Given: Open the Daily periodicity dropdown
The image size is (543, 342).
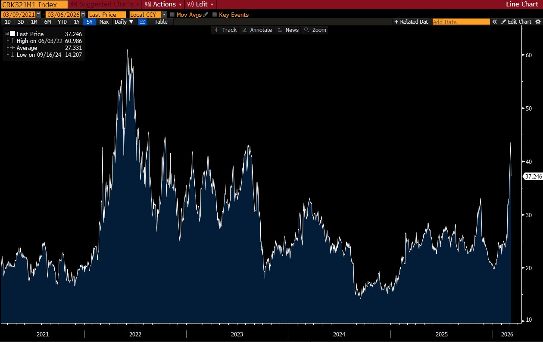Looking at the screenshot, I should point(124,22).
